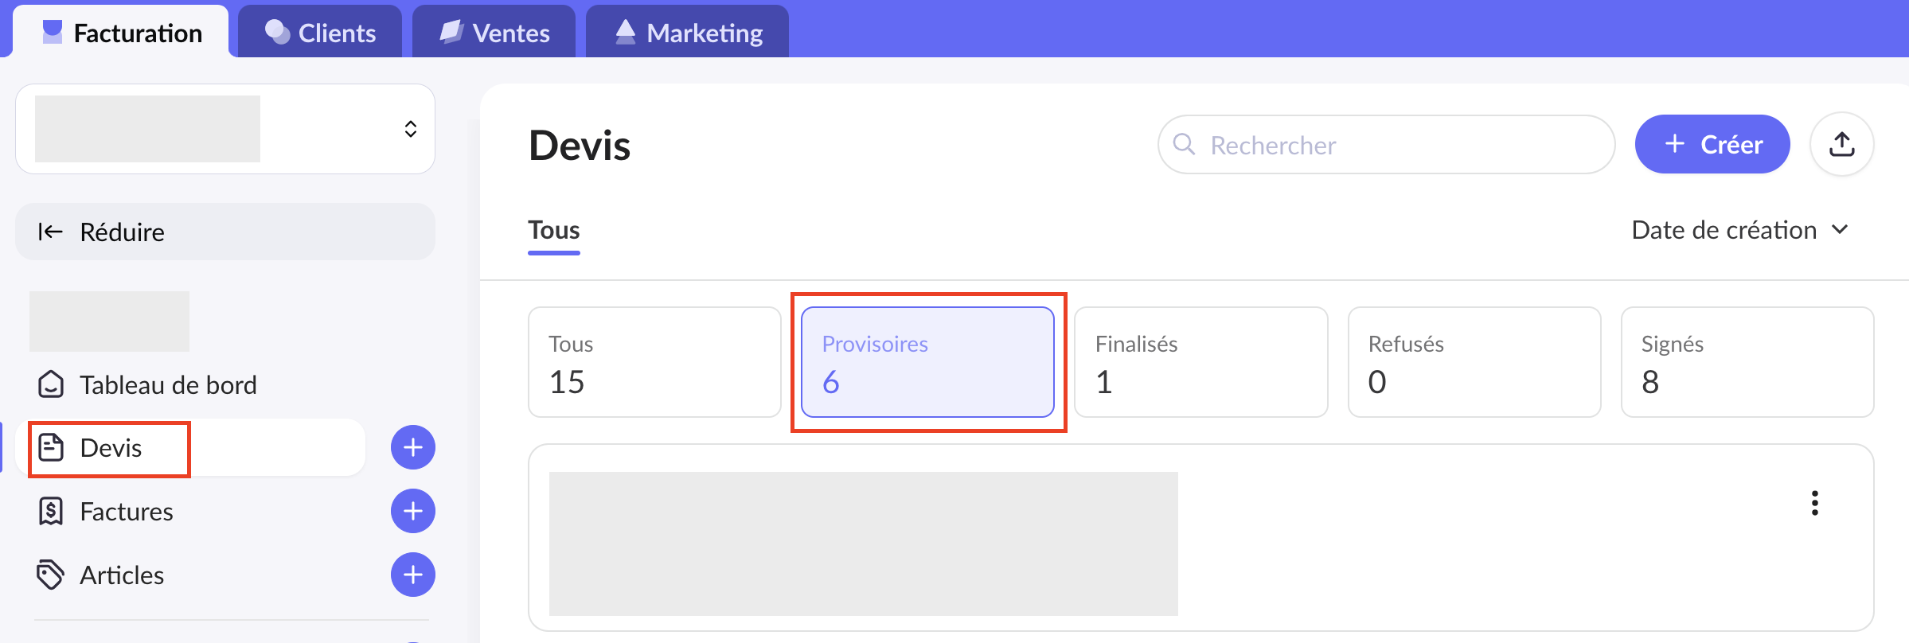Click the Tableau de bord home icon
Screen dimensions: 1909x643
coord(51,384)
